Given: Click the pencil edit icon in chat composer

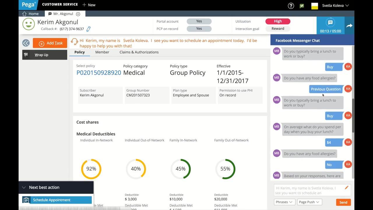Looking at the screenshot, I should pyautogui.click(x=346, y=188).
